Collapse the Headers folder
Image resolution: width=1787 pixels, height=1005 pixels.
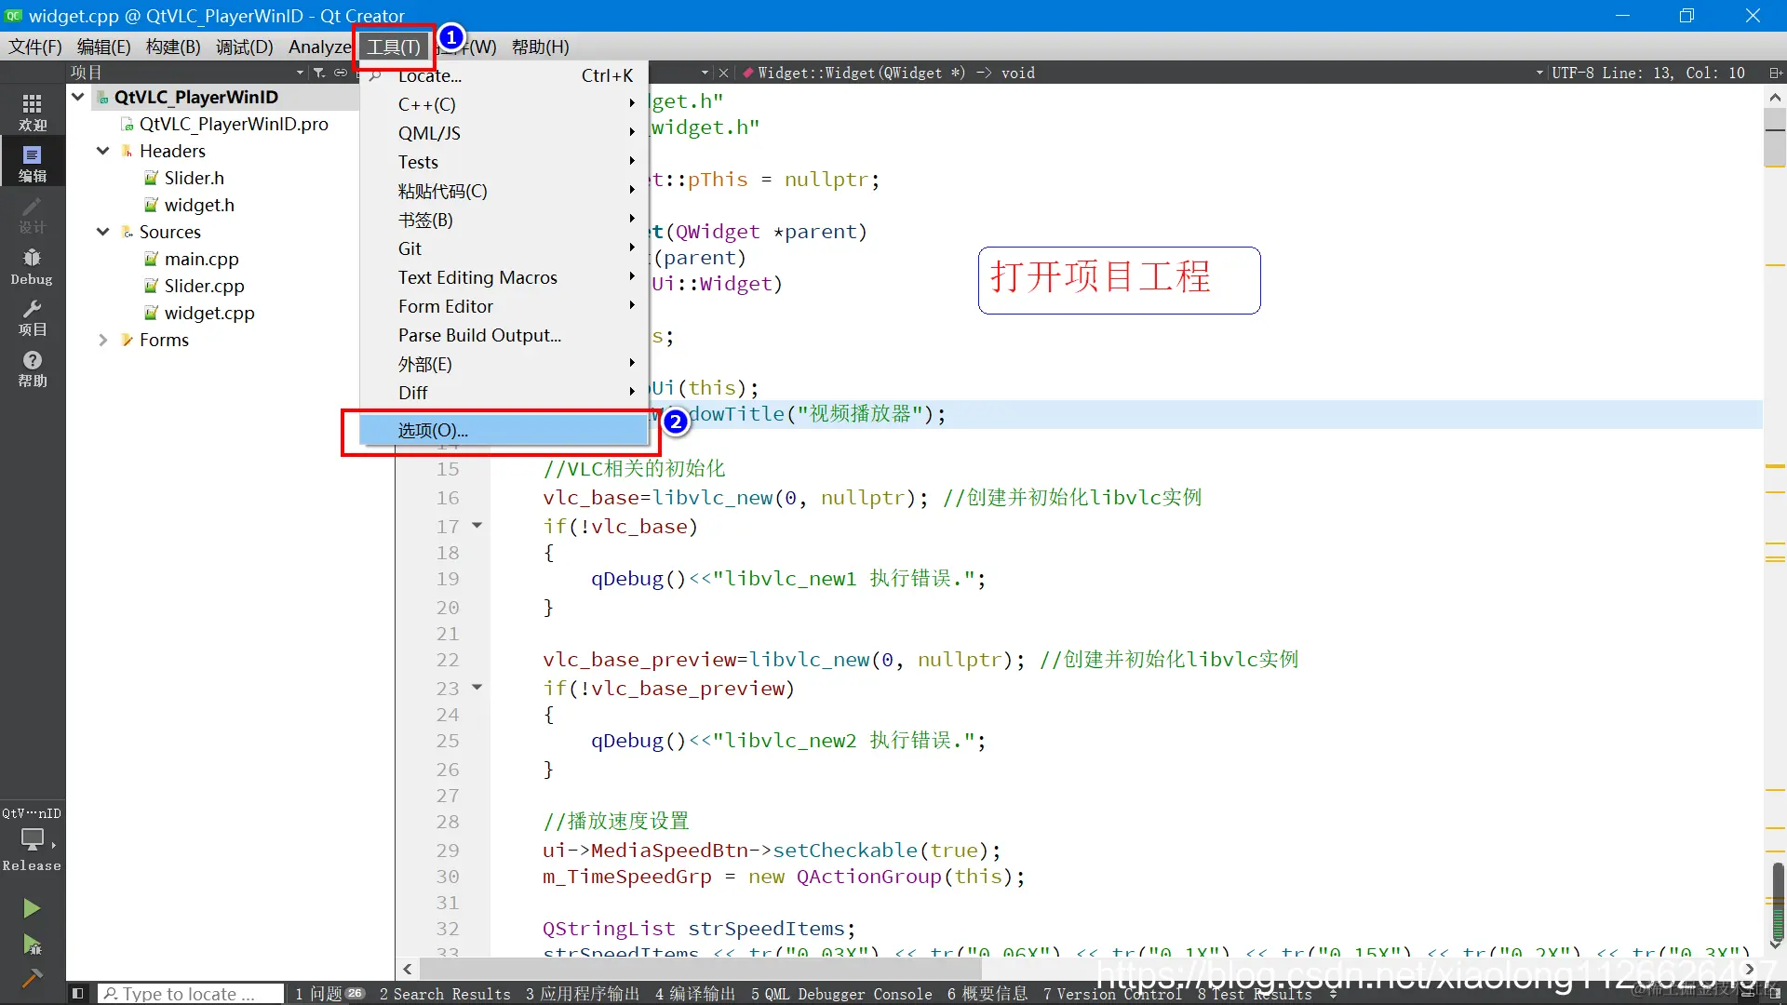pyautogui.click(x=103, y=151)
